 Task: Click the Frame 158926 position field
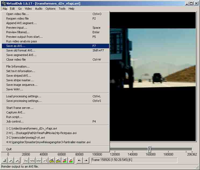click(134, 160)
